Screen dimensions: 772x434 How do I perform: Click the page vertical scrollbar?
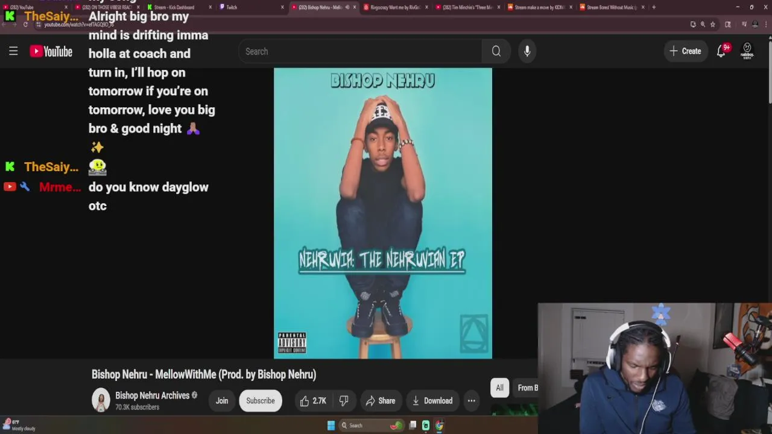click(x=769, y=72)
